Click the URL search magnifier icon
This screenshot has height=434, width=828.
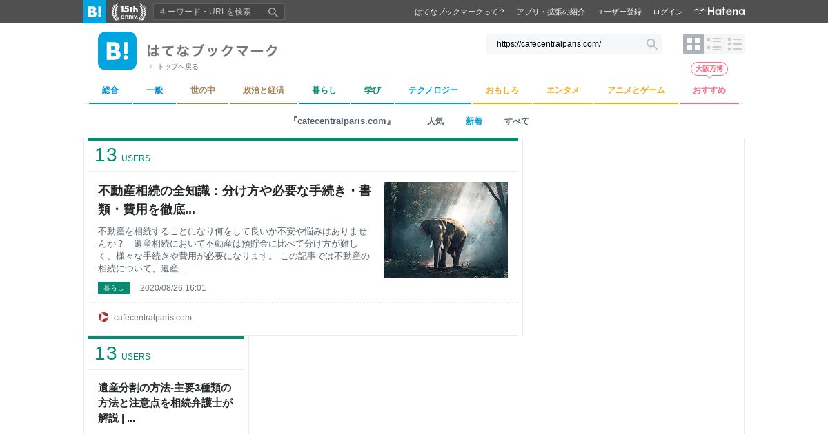[x=652, y=44]
